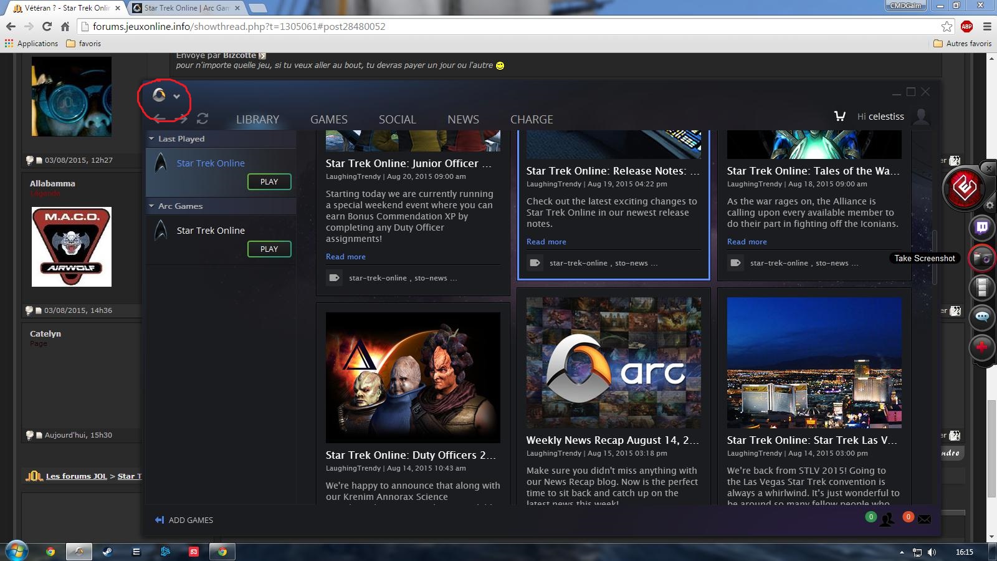
Task: Click the Add Games arrow icon
Action: click(160, 520)
